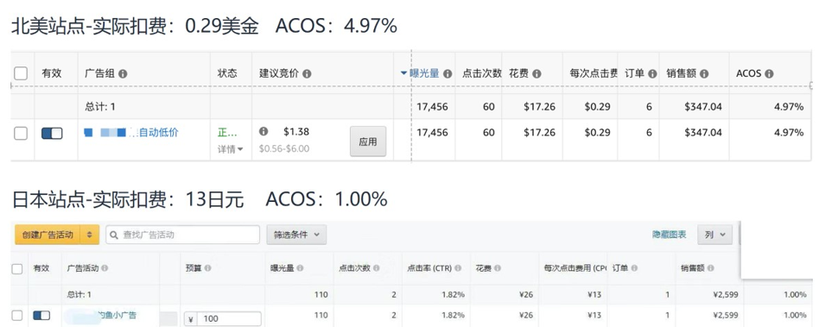Open the 列 columns dropdown
Viewport: 819px width, 327px height.
(x=714, y=235)
